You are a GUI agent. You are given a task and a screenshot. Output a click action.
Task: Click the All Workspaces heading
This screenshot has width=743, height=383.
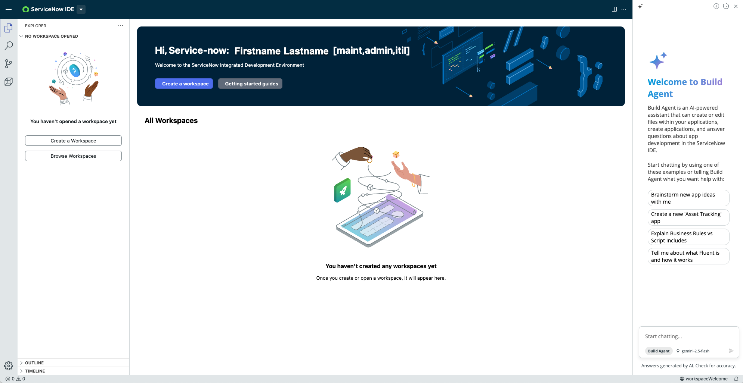[171, 120]
